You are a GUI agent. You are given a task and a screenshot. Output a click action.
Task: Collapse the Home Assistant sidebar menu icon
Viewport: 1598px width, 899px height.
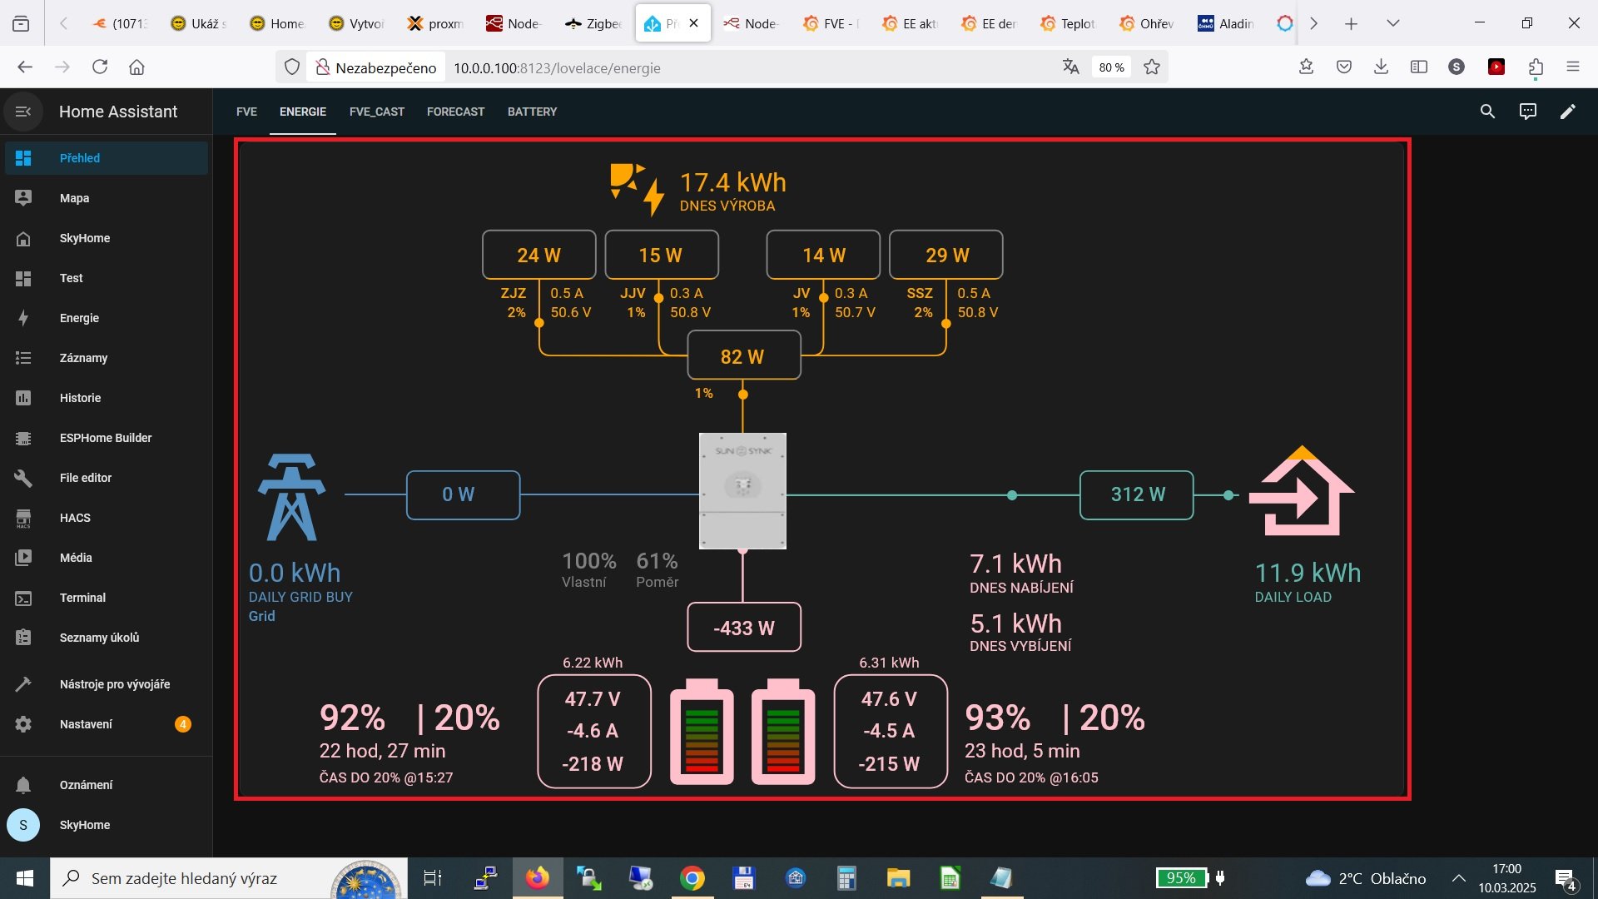(x=23, y=112)
